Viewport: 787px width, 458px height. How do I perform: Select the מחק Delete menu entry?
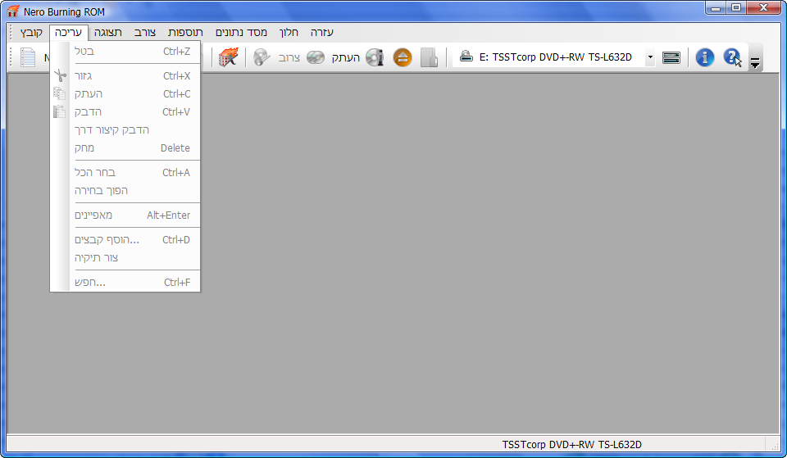coord(125,148)
